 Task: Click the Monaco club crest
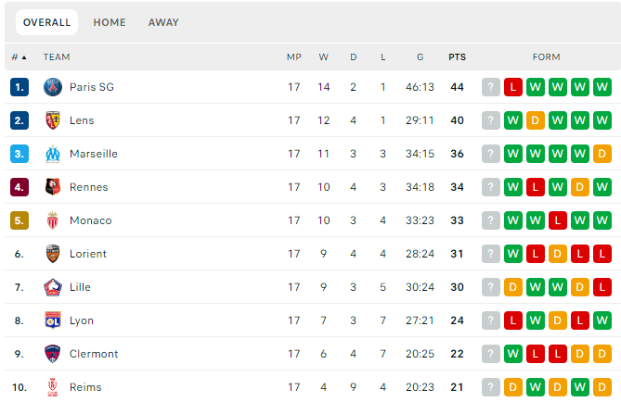52,220
